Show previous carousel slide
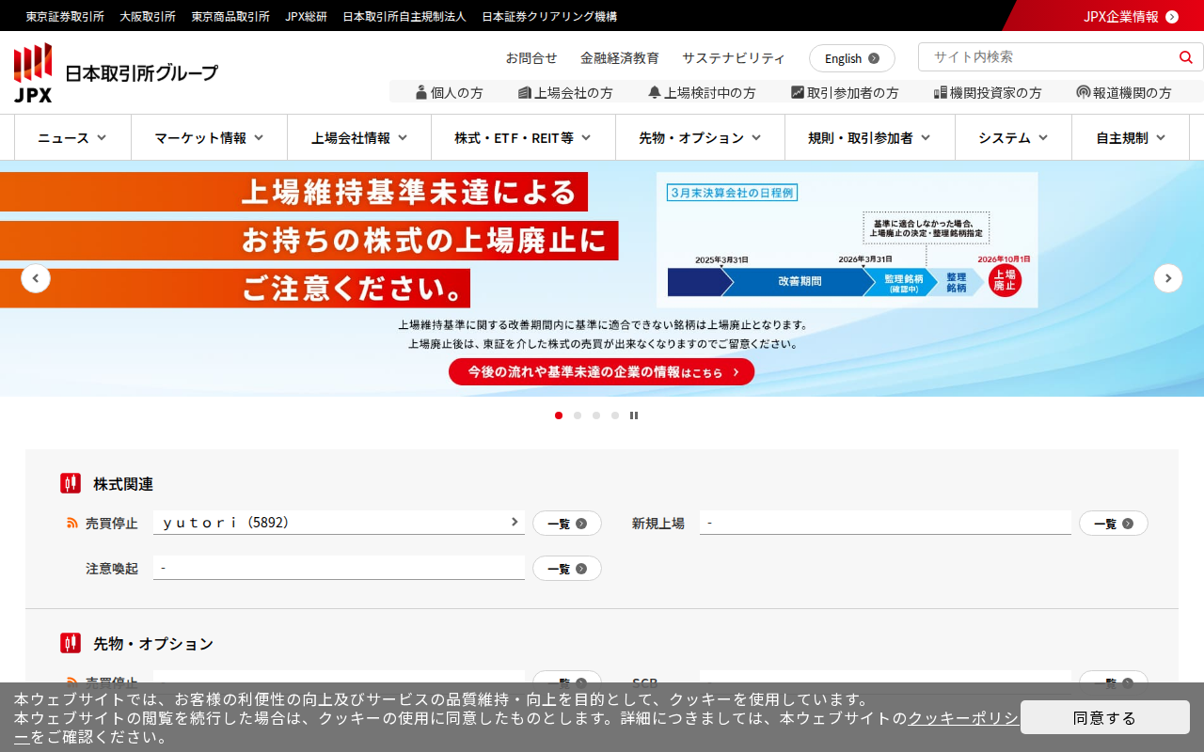 pyautogui.click(x=36, y=278)
